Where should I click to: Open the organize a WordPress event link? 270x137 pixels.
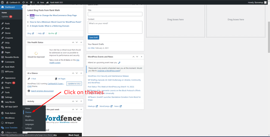point(108,71)
